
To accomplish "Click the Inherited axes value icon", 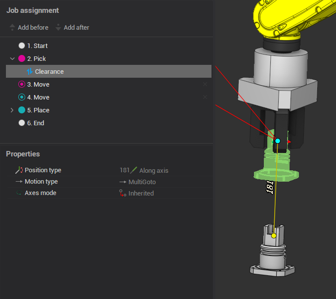I will [x=123, y=194].
